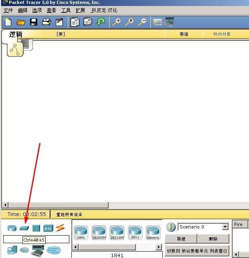
Task: Click the Time 00:02:55 display
Action: coord(27,214)
